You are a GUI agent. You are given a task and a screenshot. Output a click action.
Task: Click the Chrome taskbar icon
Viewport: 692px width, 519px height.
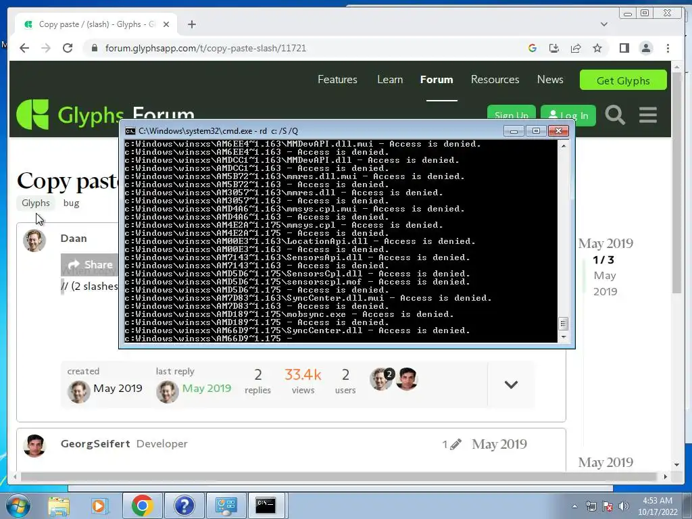[x=142, y=505]
